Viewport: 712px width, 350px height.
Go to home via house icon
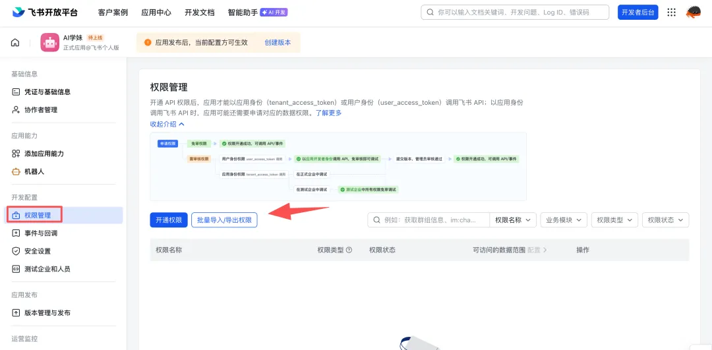(15, 43)
